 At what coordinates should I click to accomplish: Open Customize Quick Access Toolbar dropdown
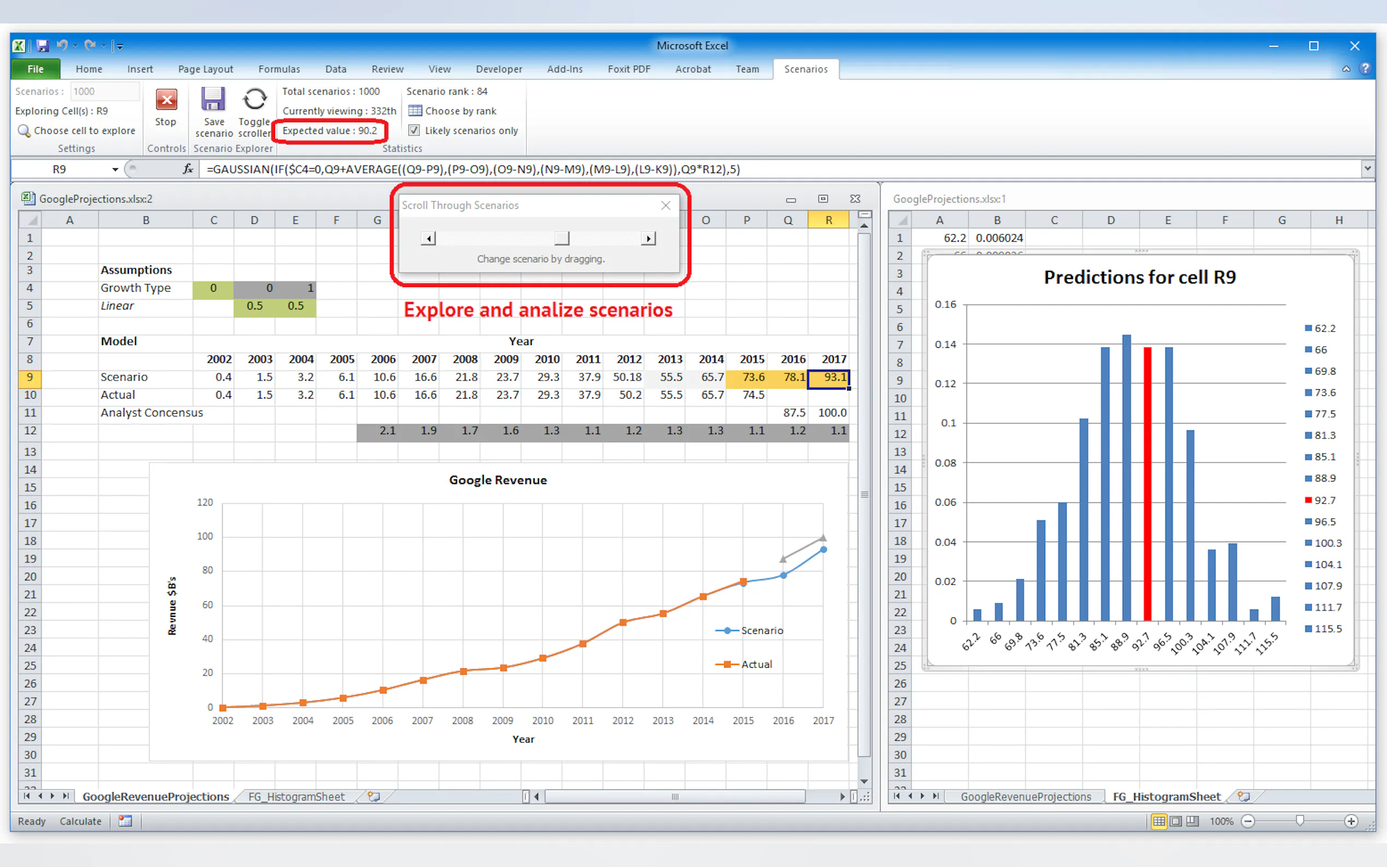[119, 46]
